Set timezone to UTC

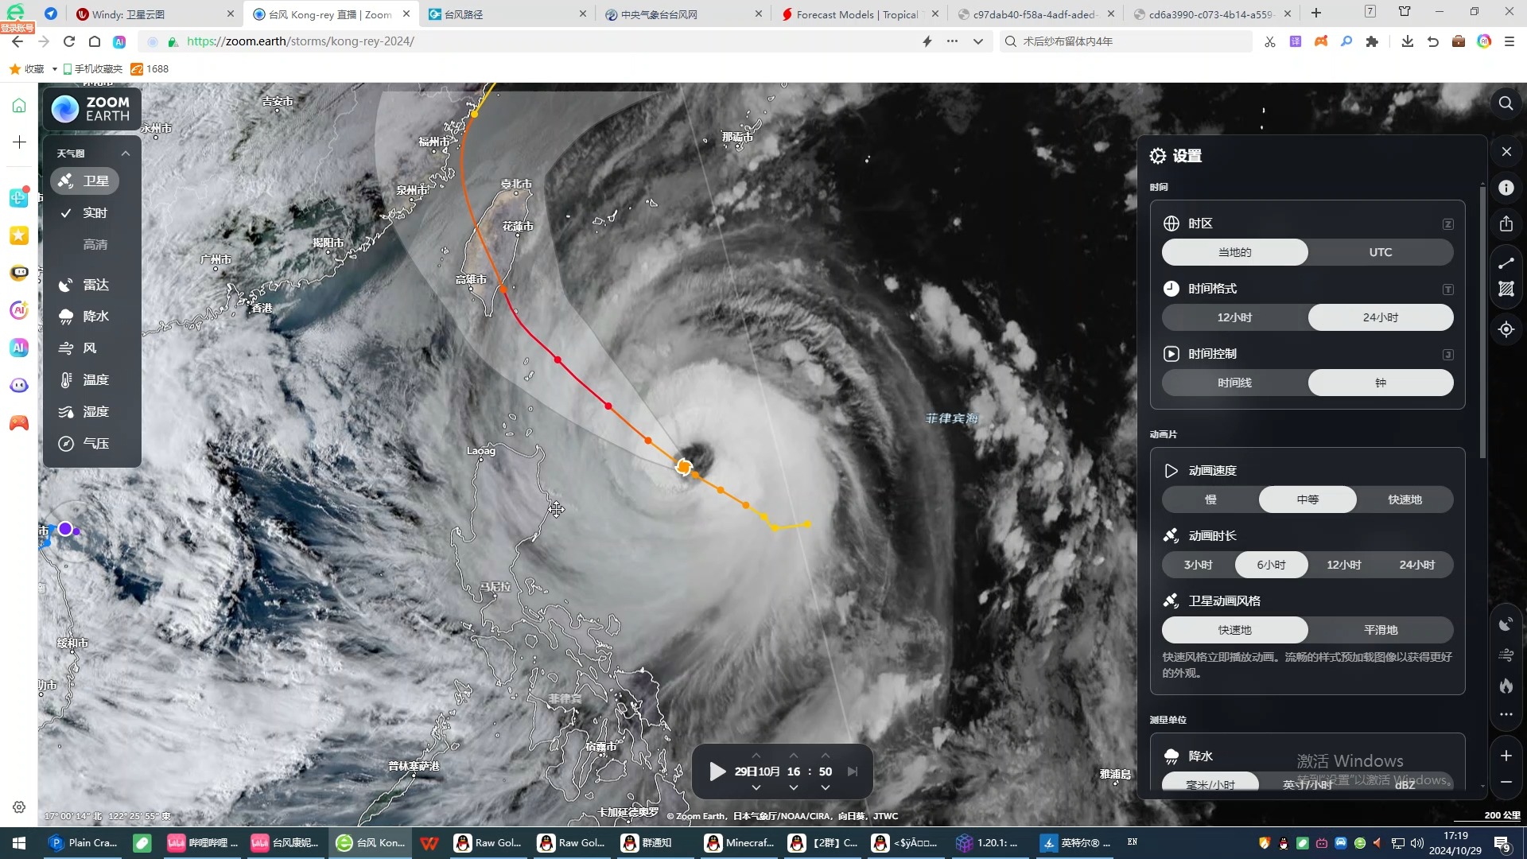[1381, 252]
